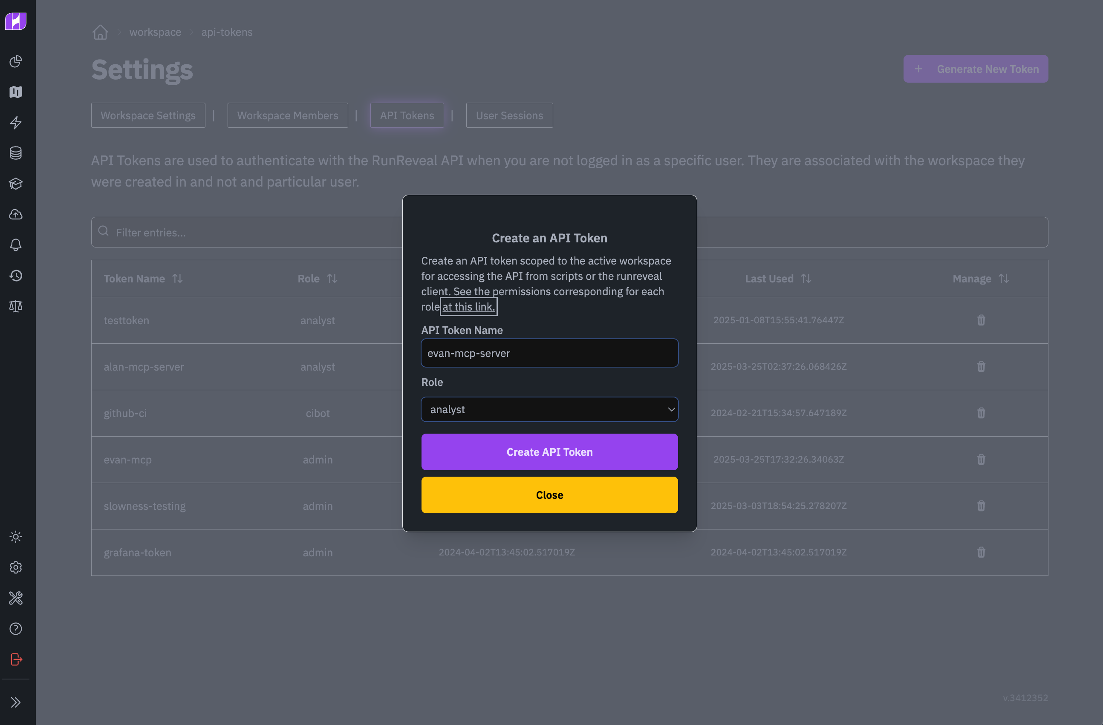Viewport: 1103px width, 725px height.
Task: Switch to the User Sessions tab
Action: tap(509, 115)
